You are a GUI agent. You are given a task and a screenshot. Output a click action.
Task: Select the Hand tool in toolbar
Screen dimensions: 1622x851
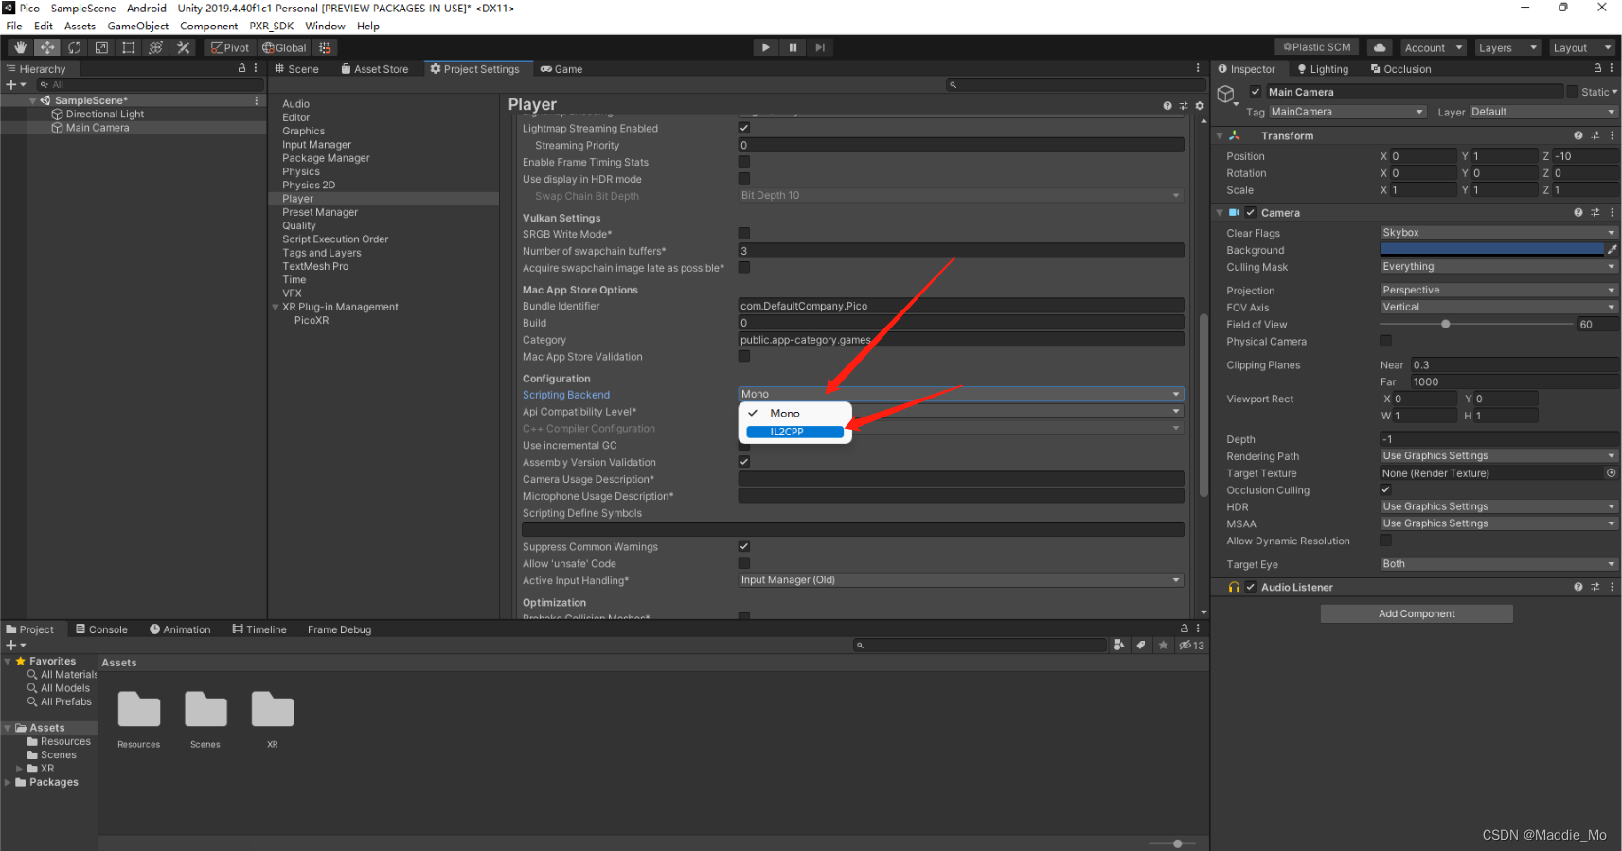coord(20,47)
